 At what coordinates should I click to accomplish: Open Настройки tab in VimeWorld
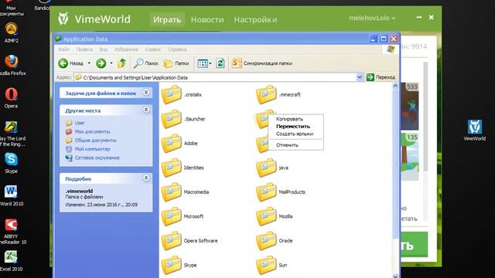255,19
